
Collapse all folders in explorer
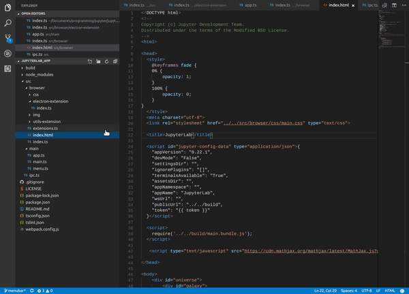point(115,61)
